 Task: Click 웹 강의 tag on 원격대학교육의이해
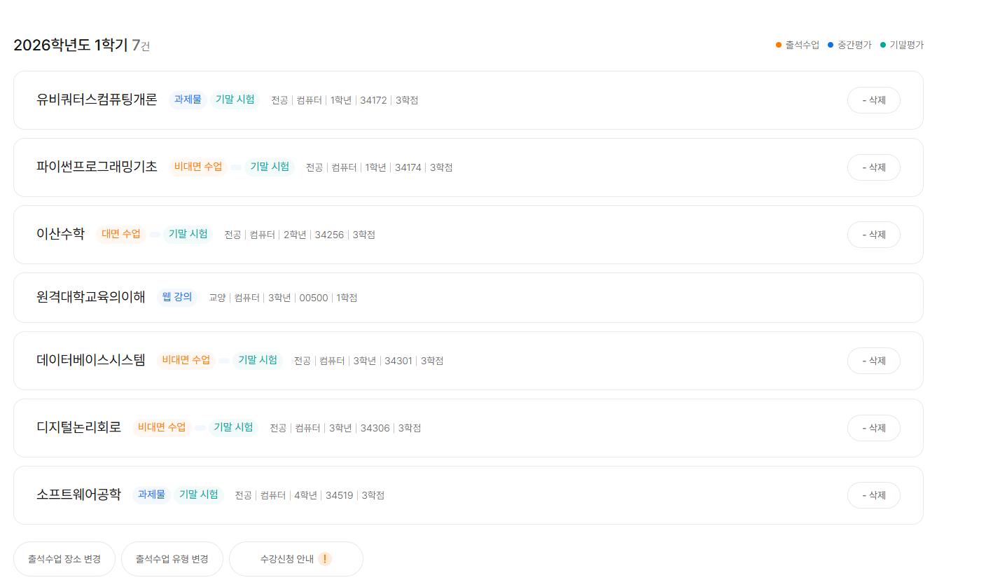[176, 297]
